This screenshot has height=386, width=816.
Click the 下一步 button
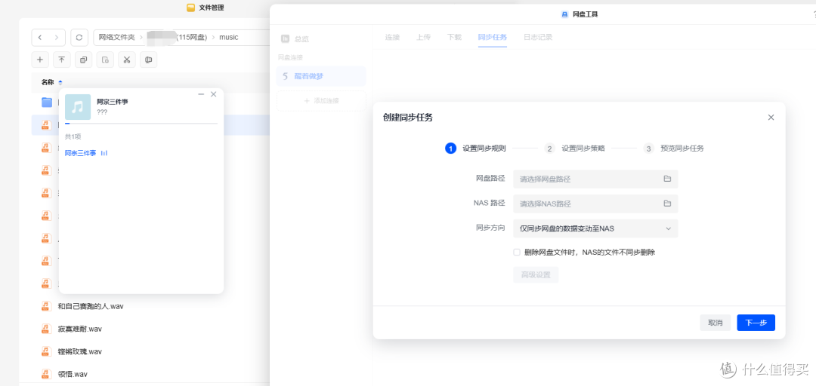point(756,323)
